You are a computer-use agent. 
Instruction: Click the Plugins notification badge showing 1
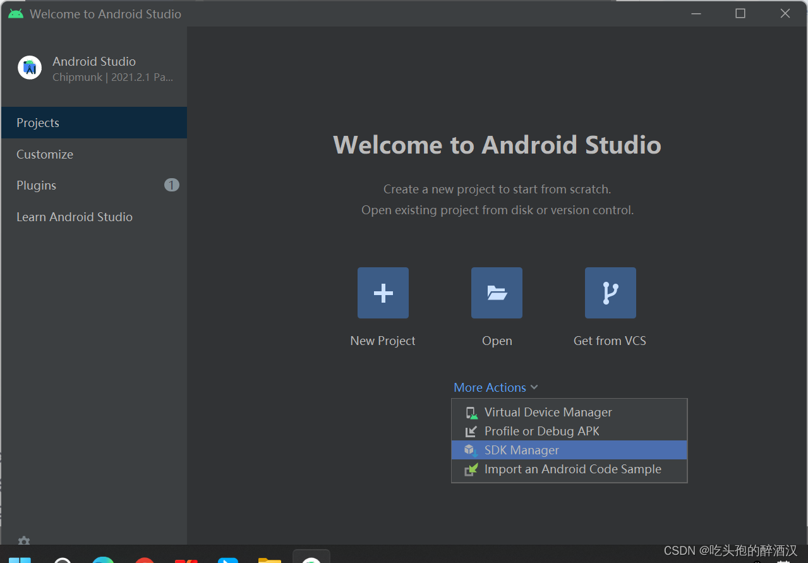click(x=171, y=185)
